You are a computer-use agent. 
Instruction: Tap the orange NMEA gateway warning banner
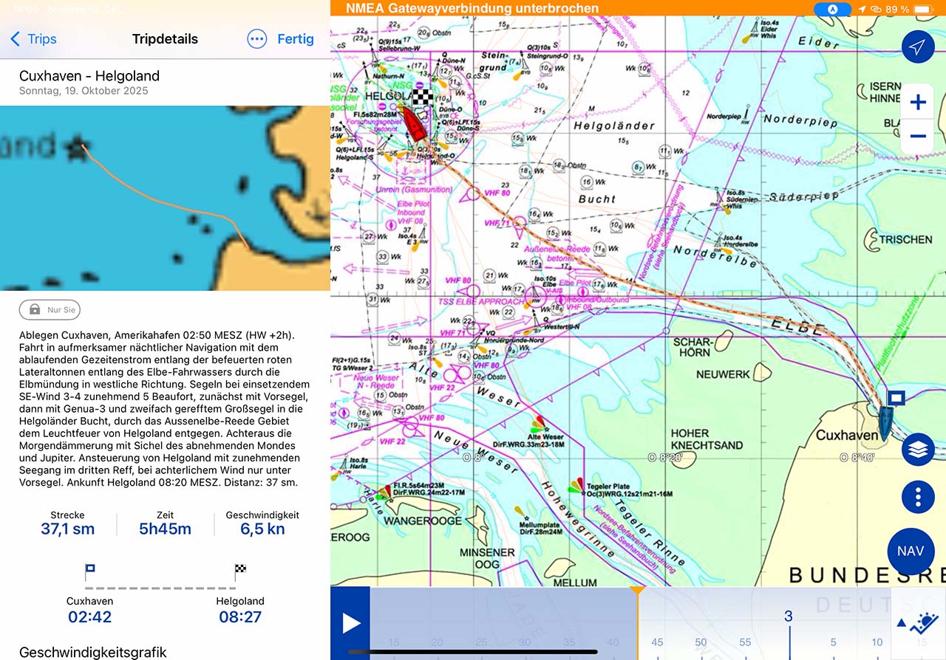pyautogui.click(x=473, y=9)
